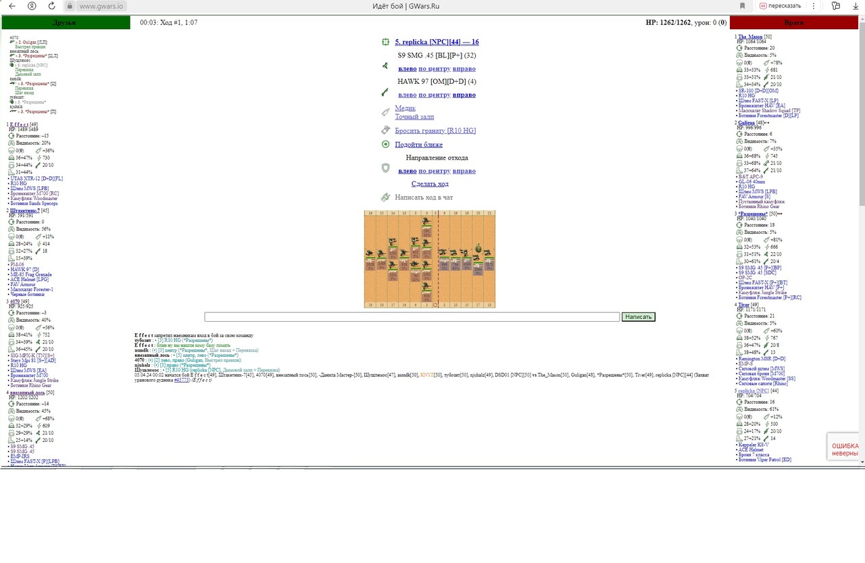The width and height of the screenshot is (865, 563).
Task: Aim HAWK 97 shot влево
Action: [x=407, y=95]
